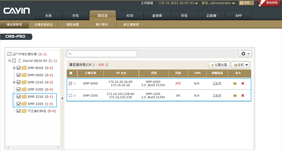Delete the SMP-2200 player using red X
The image size is (282, 152).
(243, 96)
